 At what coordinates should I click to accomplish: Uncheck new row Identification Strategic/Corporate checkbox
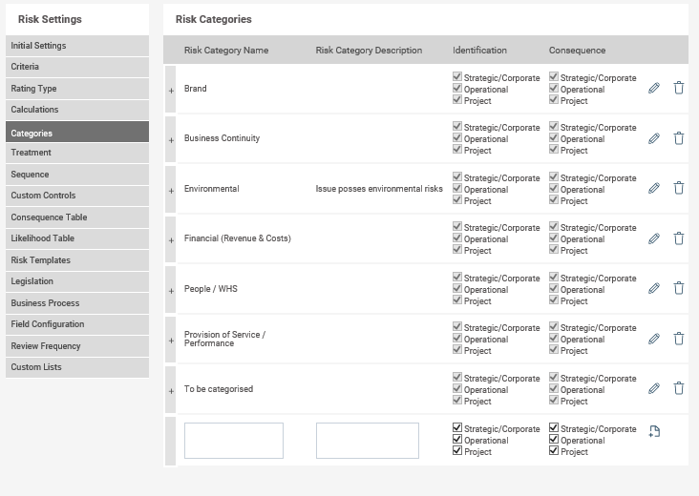457,427
